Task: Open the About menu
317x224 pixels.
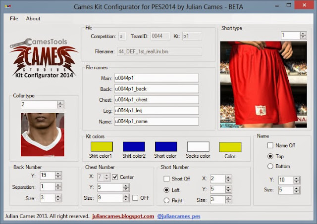Action: coord(33,19)
